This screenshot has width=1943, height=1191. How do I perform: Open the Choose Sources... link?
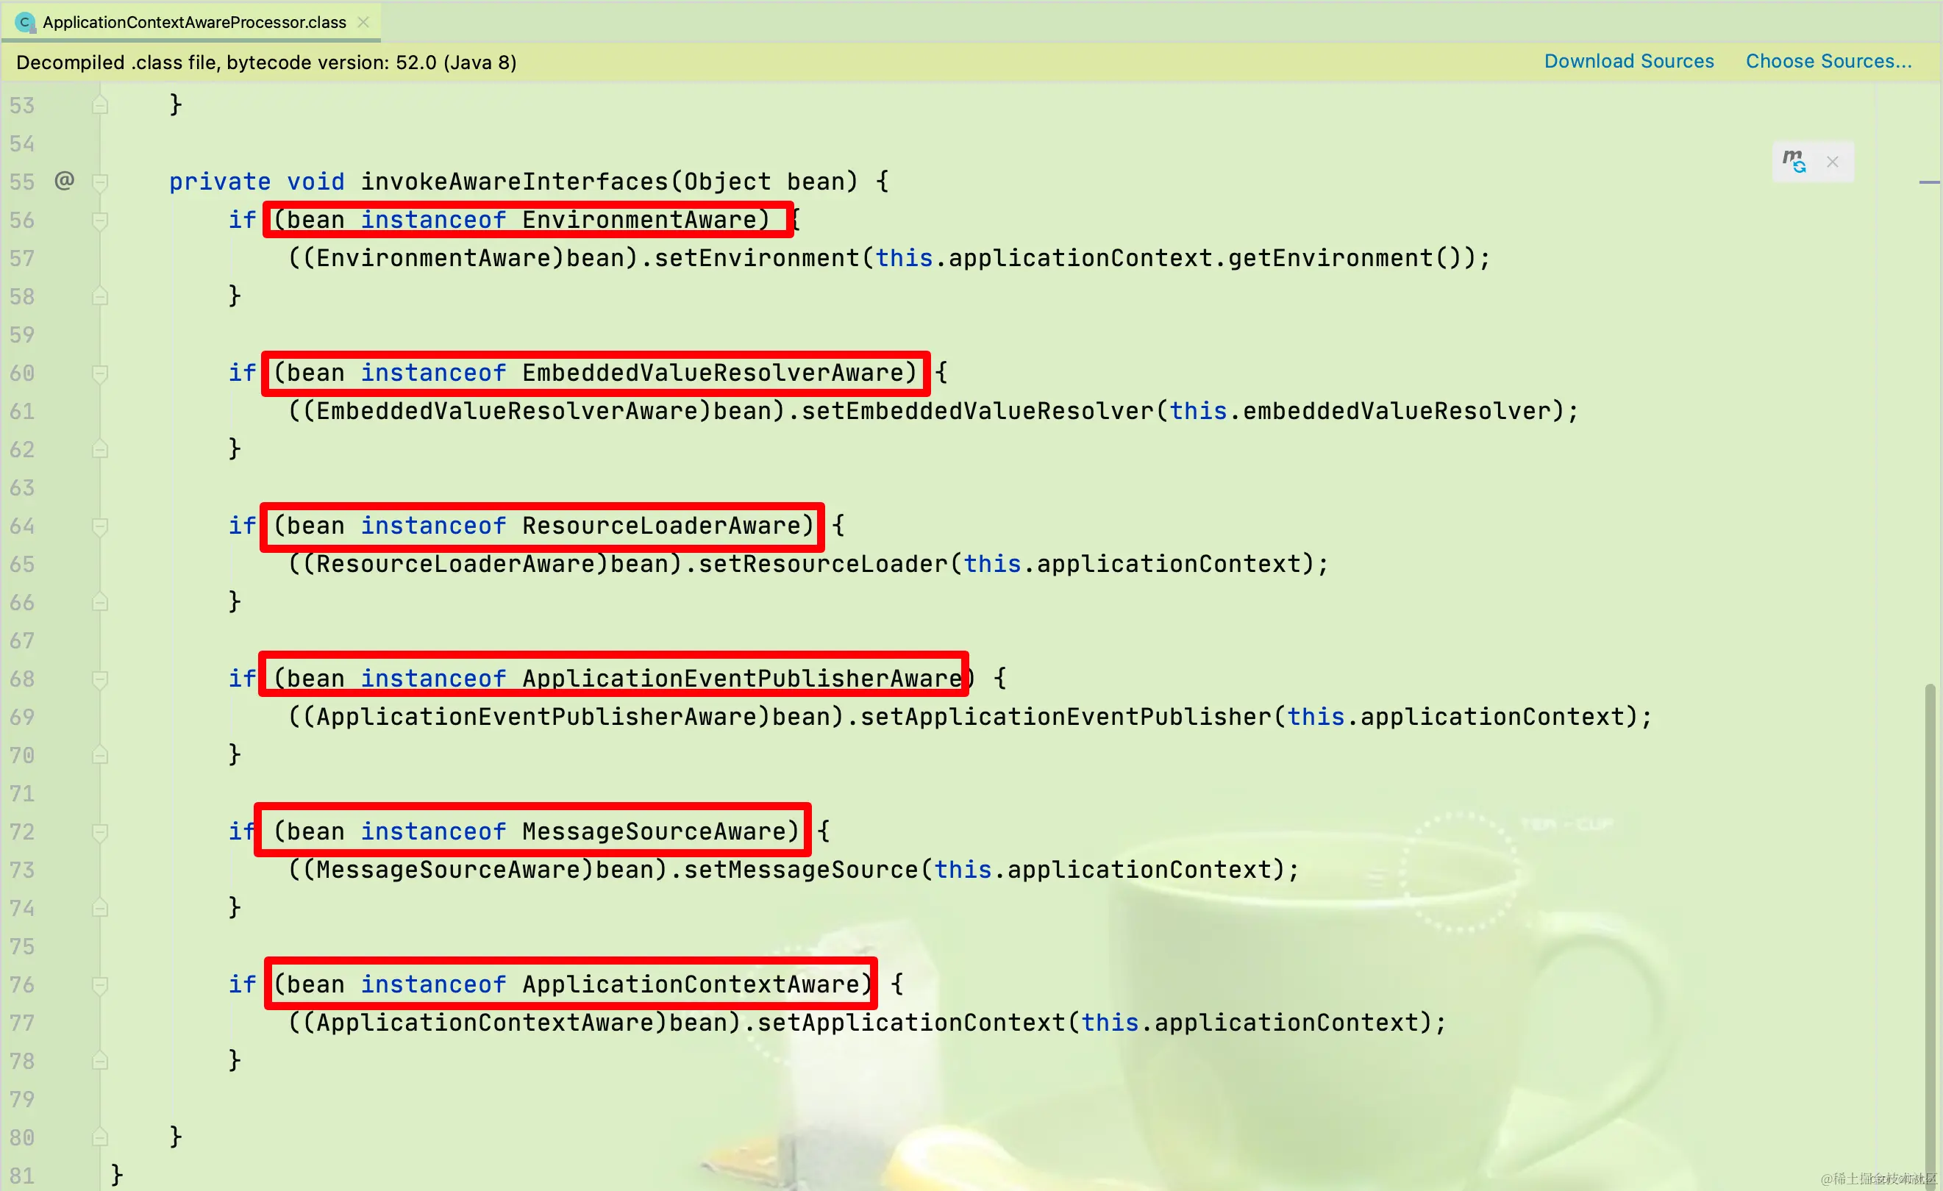point(1828,62)
